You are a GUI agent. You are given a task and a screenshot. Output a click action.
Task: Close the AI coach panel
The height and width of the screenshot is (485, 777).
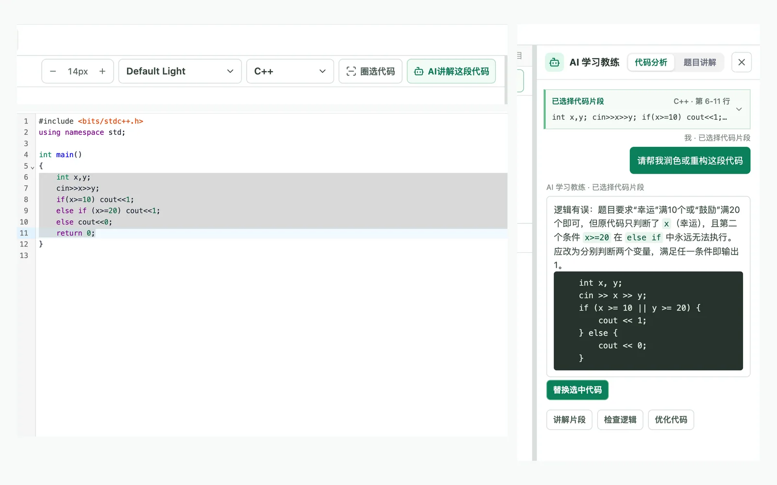(742, 62)
